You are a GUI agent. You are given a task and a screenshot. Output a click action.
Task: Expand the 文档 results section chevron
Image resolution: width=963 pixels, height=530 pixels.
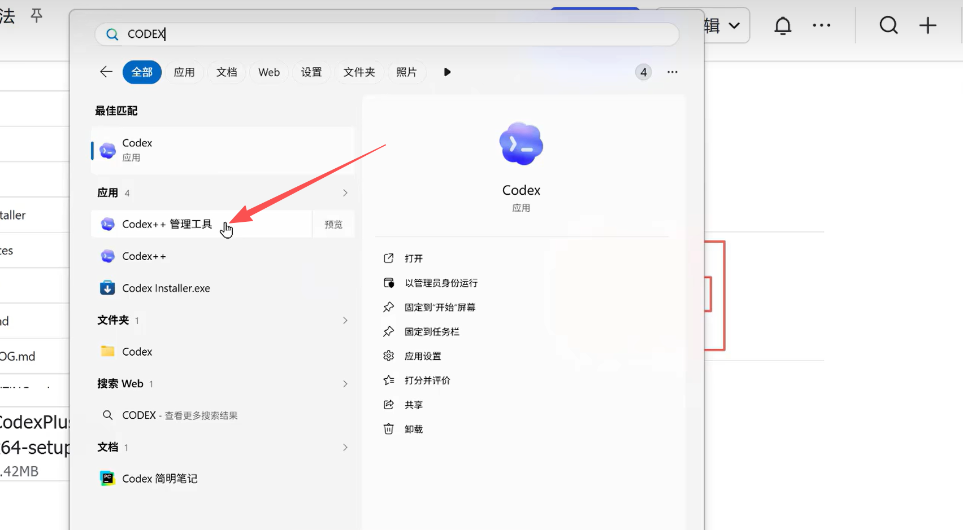point(345,448)
